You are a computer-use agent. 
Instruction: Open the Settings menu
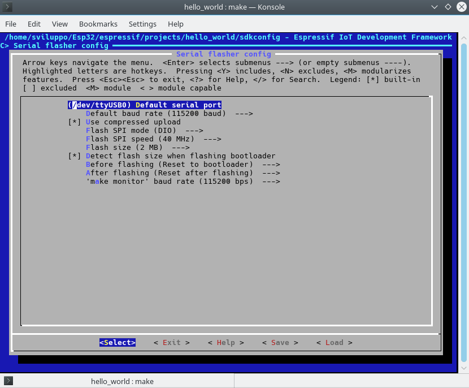click(x=142, y=24)
